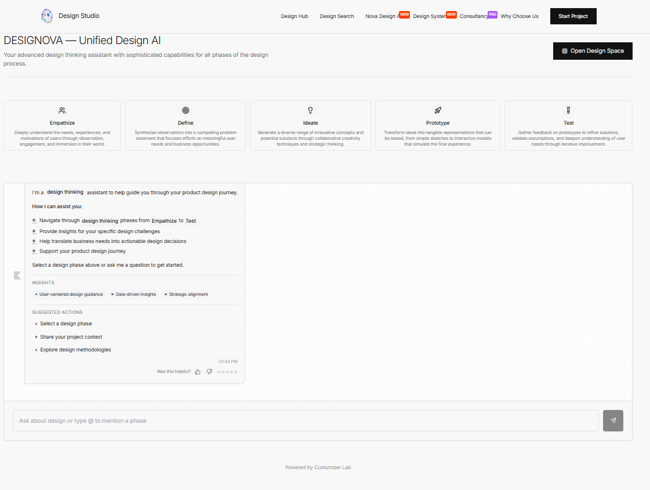Toggle thumbs-down on the assistant response
The width and height of the screenshot is (650, 490).
tap(209, 371)
